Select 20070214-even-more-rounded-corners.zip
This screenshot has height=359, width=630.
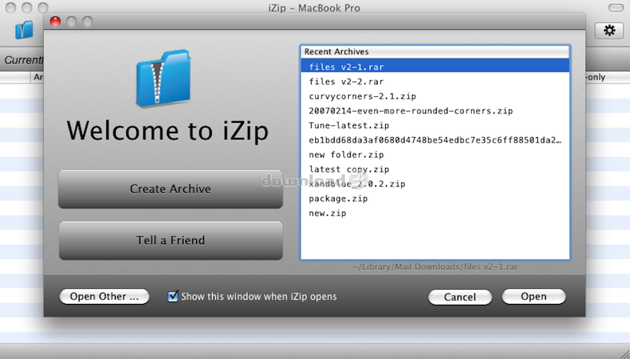[435, 111]
